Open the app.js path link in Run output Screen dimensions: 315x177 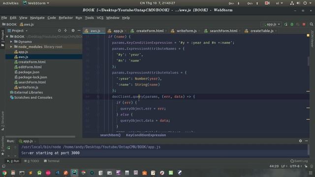pyautogui.click(x=112, y=147)
